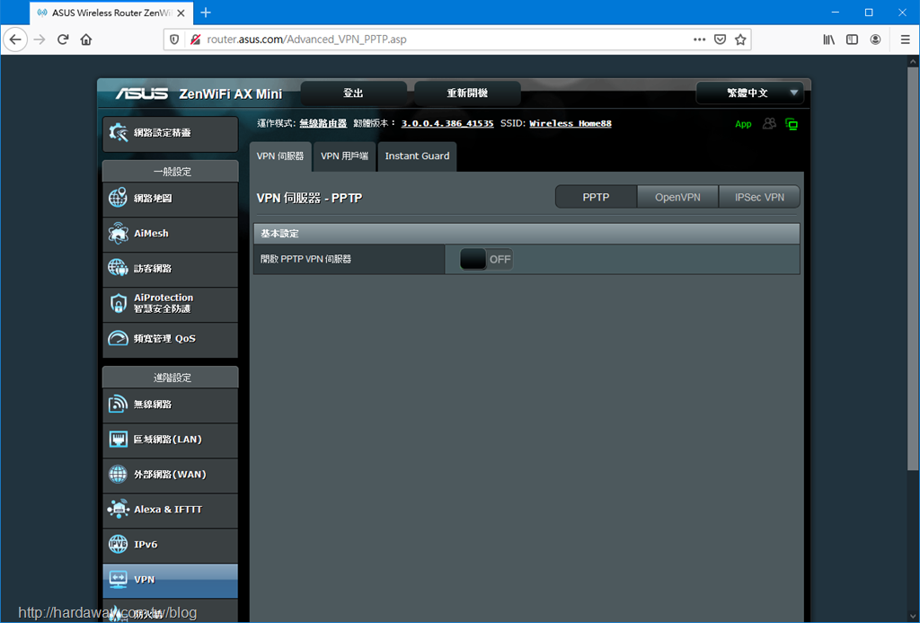The image size is (920, 623).
Task: Open AiMesh settings
Action: pos(170,234)
